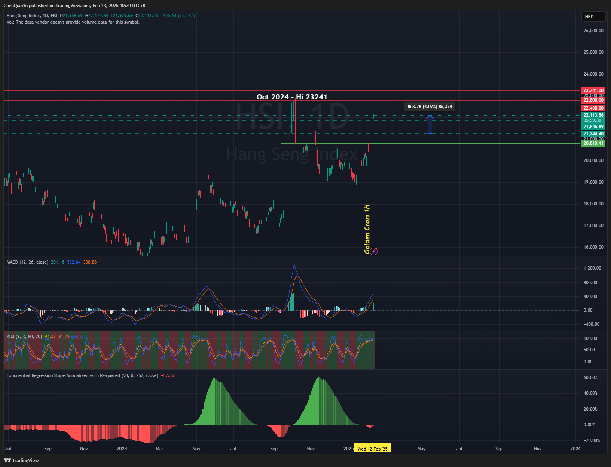Click the TradingView logo

[x=21, y=460]
